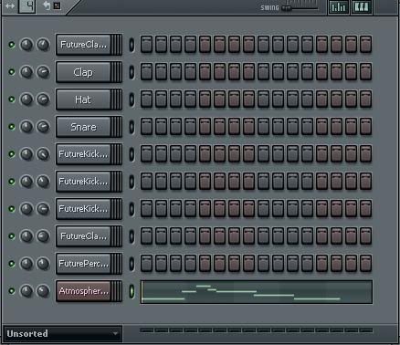Click the volume knob of Snare channel
This screenshot has width=400, height=345.
(x=43, y=127)
